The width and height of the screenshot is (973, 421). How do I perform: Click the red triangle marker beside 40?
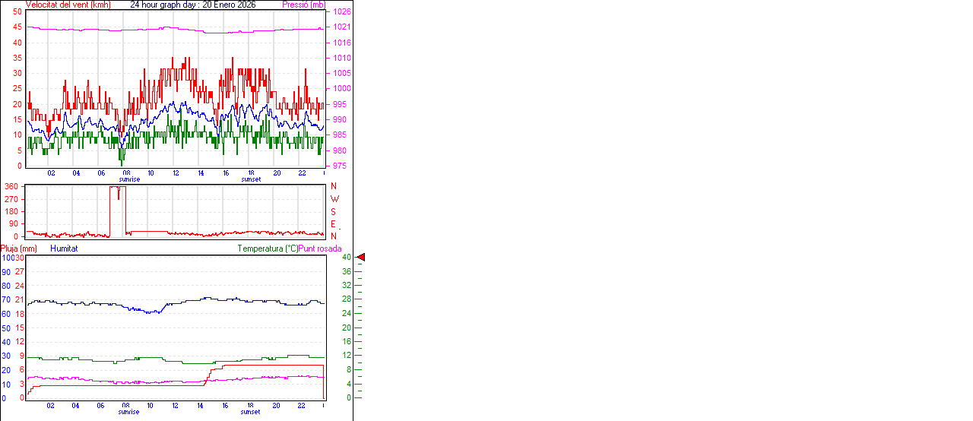(361, 258)
